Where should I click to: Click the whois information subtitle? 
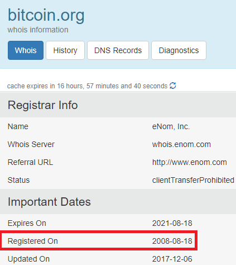coord(38,30)
